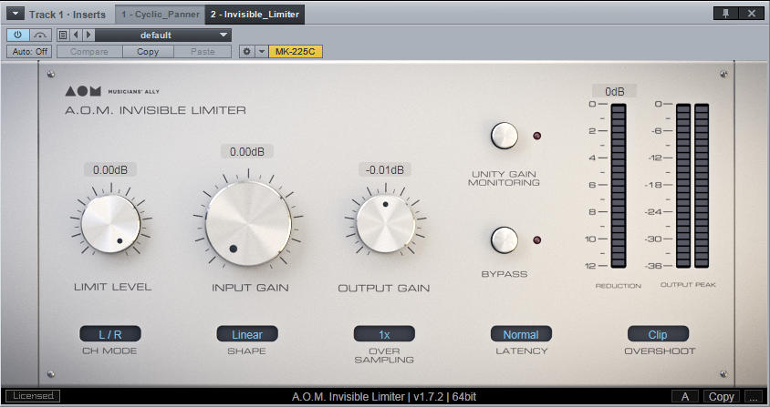Click the Limit Level knob

(110, 224)
